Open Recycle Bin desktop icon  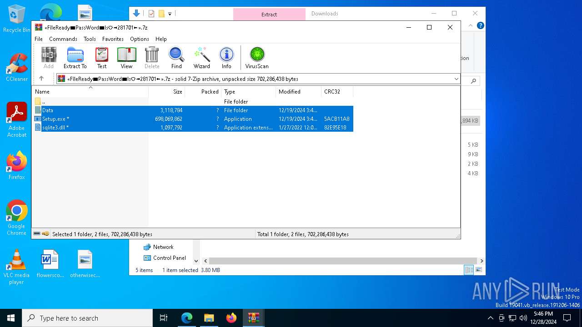pos(17,19)
